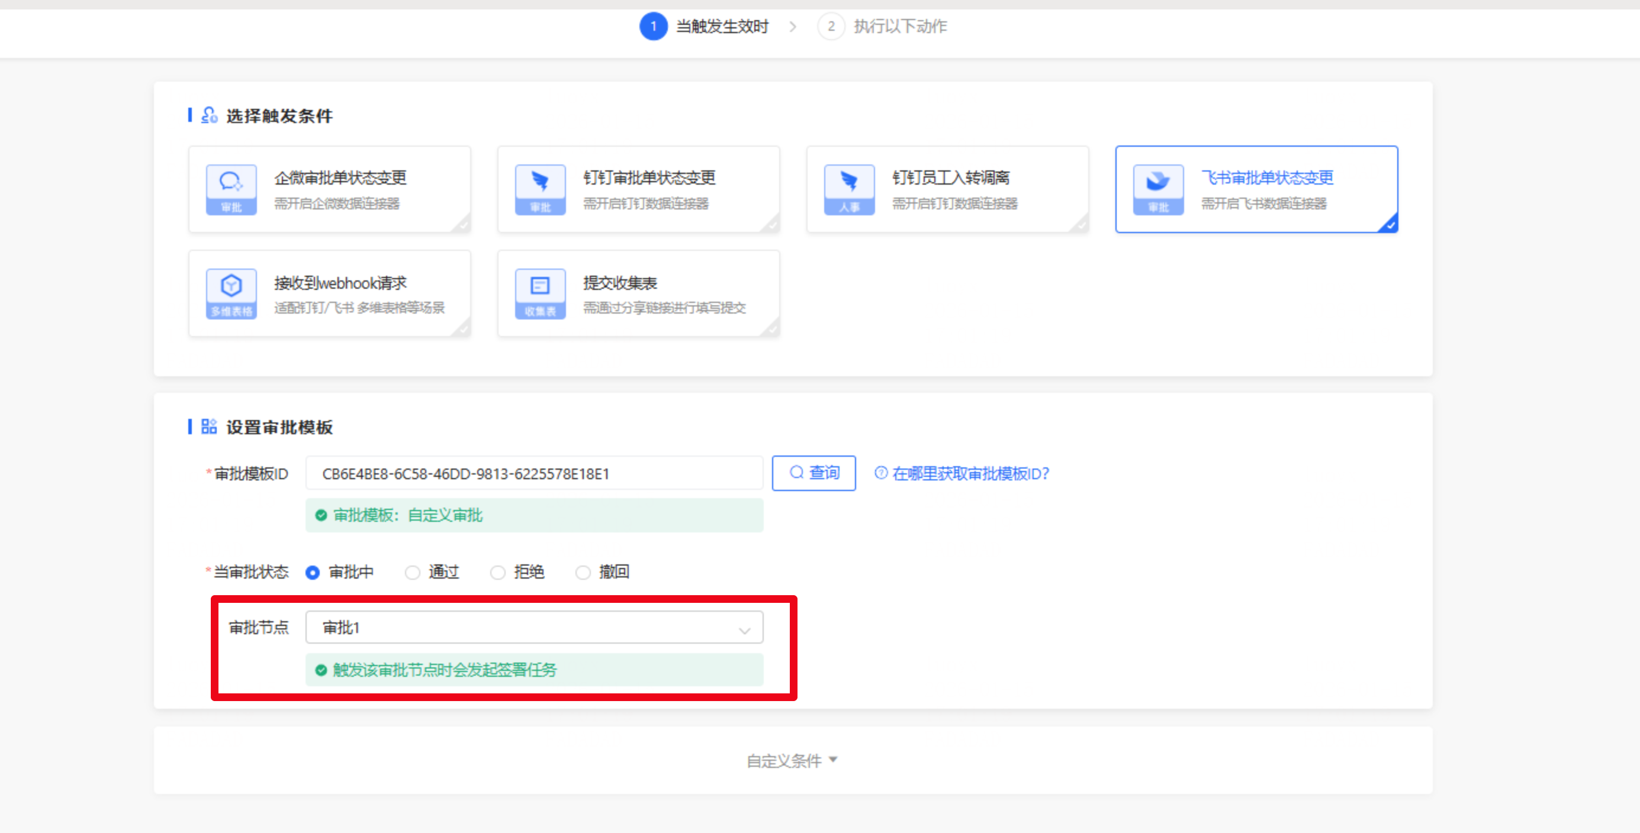Screen dimensions: 1640x833
Task: Click the Feishu approval icon
Action: click(x=1158, y=189)
